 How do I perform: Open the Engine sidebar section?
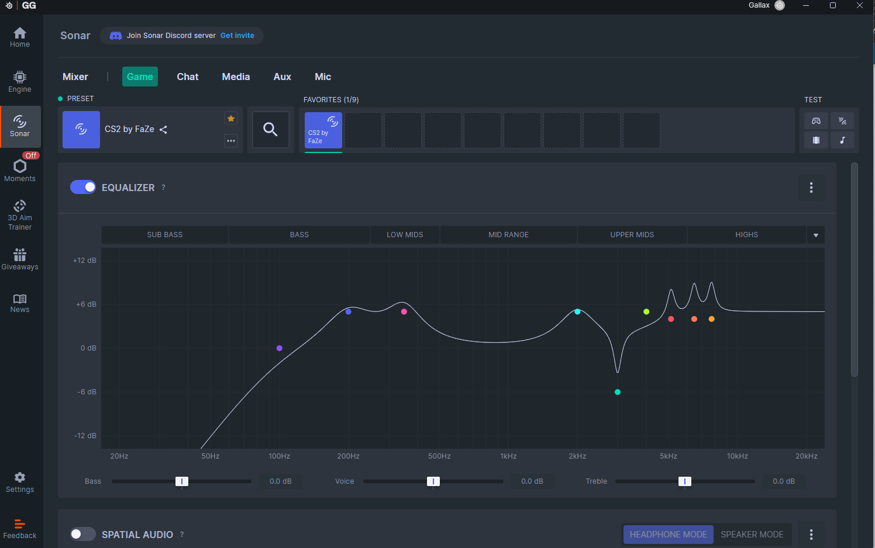pos(20,82)
